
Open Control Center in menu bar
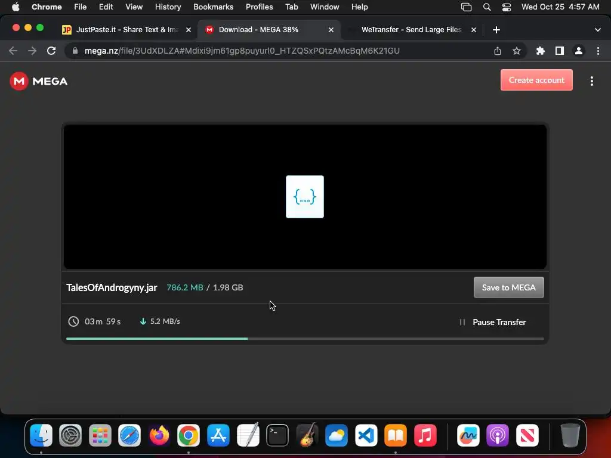[506, 7]
